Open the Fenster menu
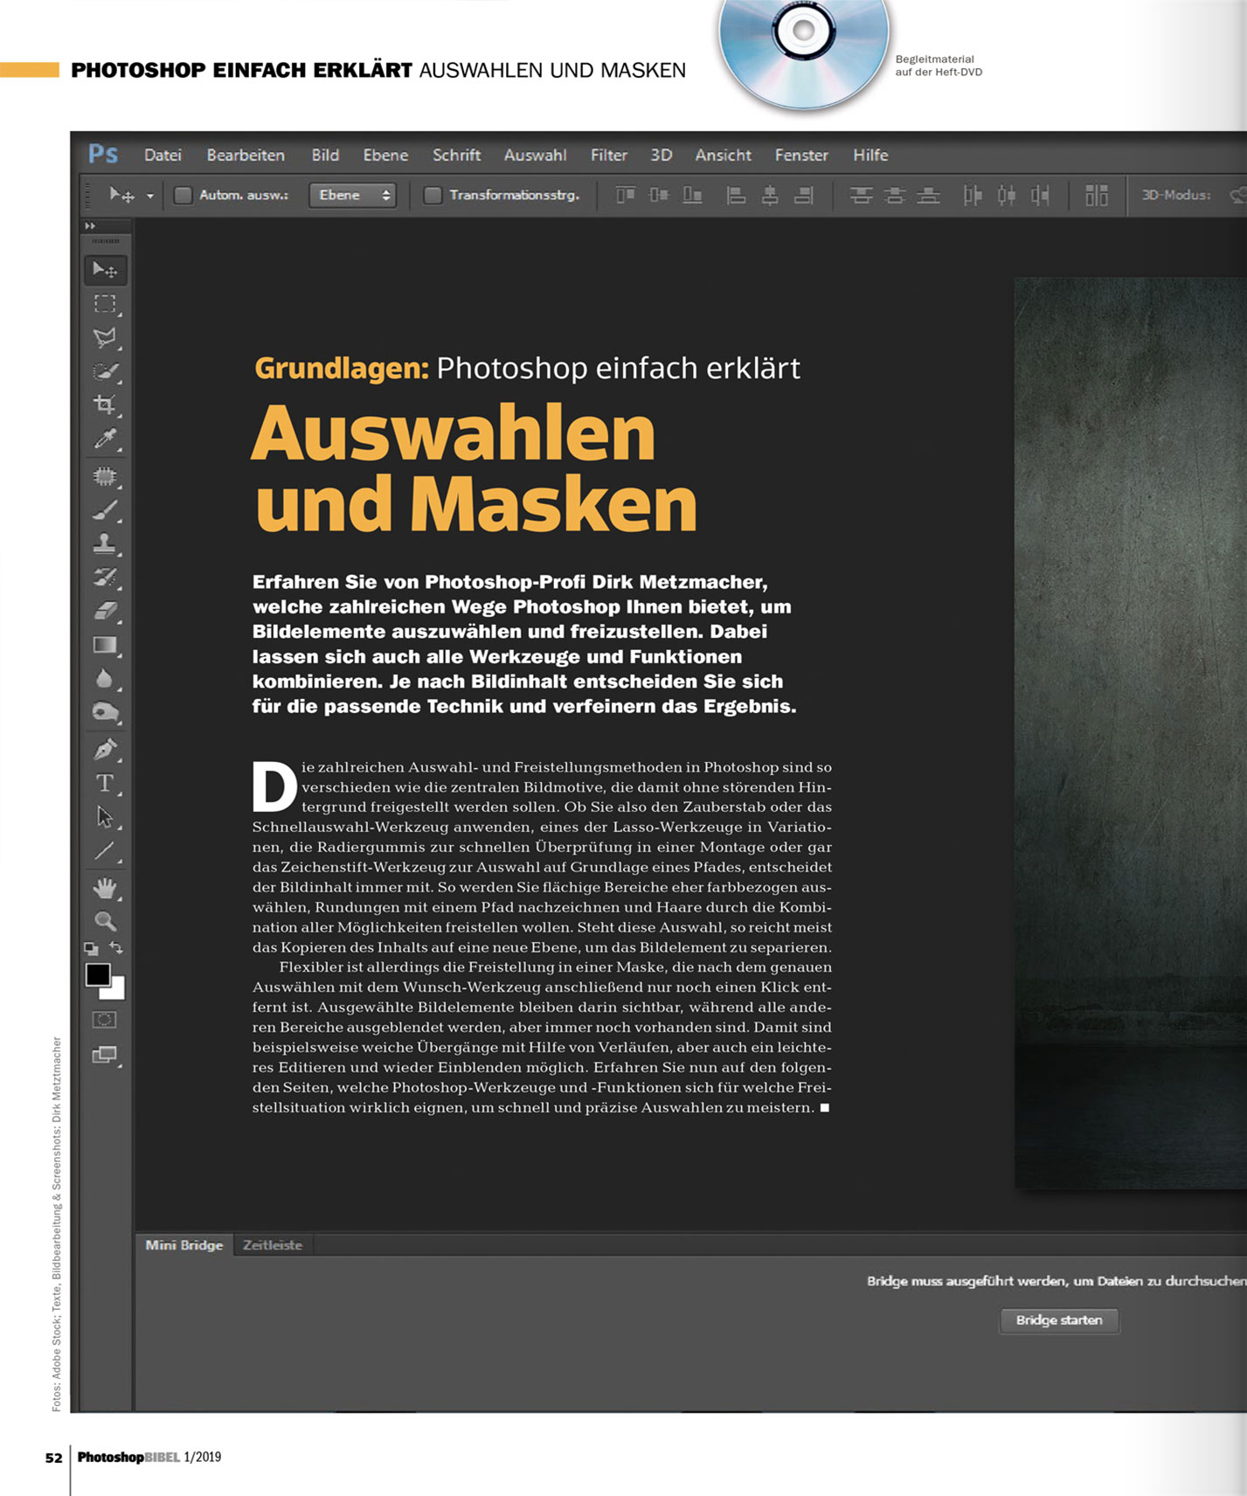 801,155
